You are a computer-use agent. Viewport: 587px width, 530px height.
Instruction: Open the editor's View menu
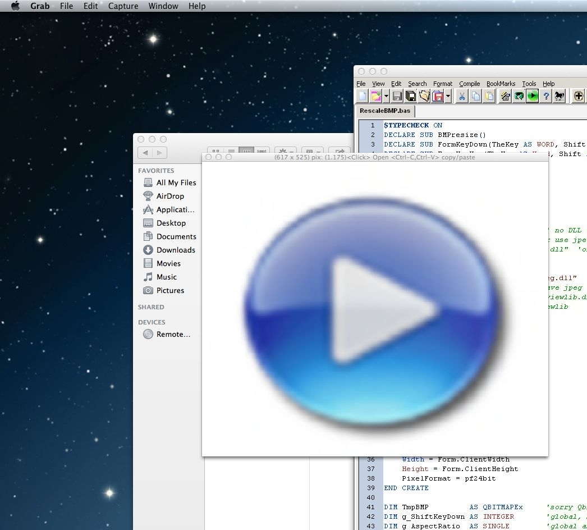[x=378, y=84]
